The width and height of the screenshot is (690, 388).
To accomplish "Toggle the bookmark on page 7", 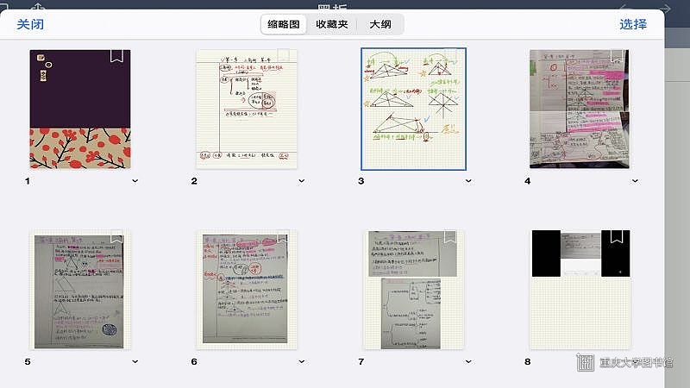I will 449,238.
